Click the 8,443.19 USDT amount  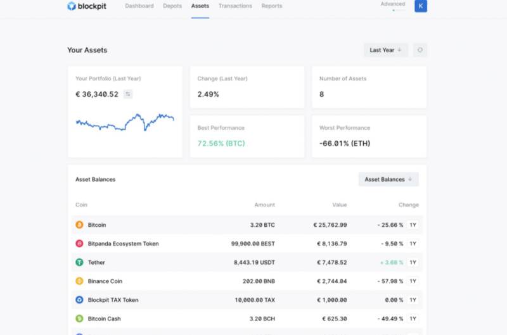click(254, 262)
